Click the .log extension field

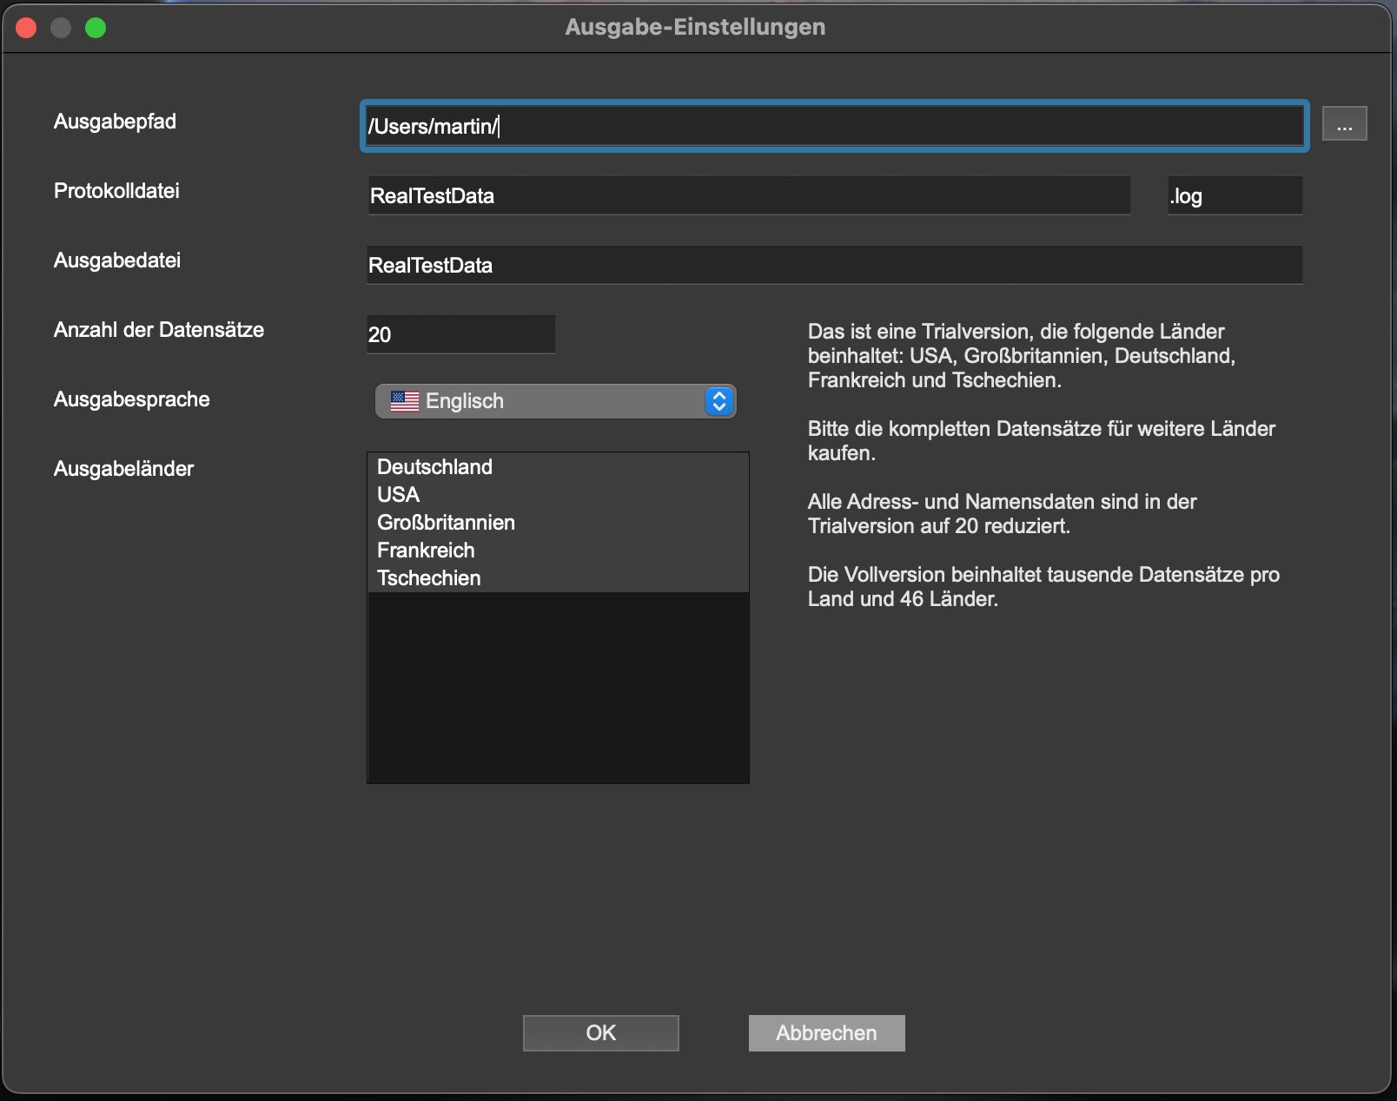pos(1235,195)
